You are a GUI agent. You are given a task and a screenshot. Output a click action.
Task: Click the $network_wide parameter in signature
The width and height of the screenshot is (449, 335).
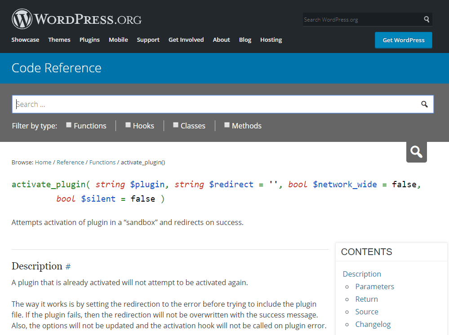345,185
